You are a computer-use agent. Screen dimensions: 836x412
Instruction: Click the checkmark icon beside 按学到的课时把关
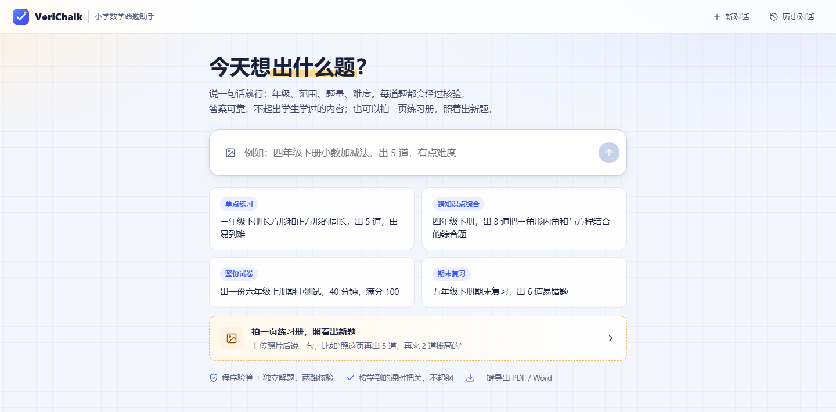point(351,378)
